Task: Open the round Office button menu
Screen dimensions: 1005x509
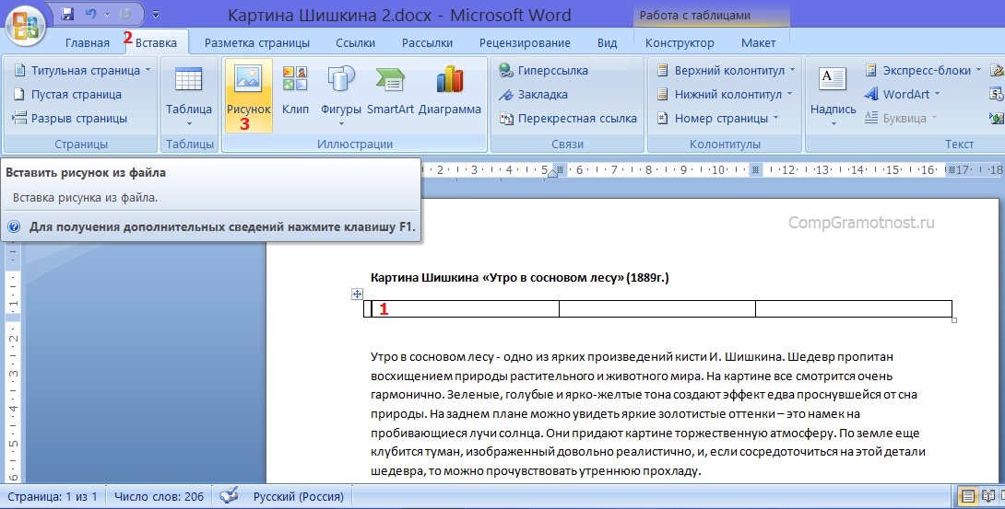Action: (x=25, y=27)
